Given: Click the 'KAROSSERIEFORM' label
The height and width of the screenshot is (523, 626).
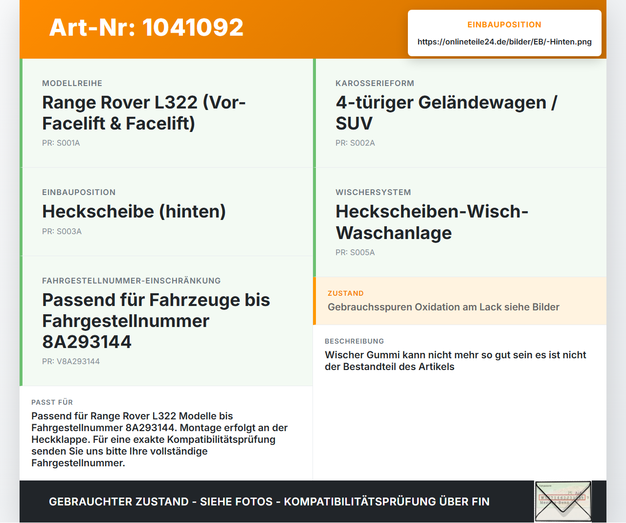Looking at the screenshot, I should (375, 83).
